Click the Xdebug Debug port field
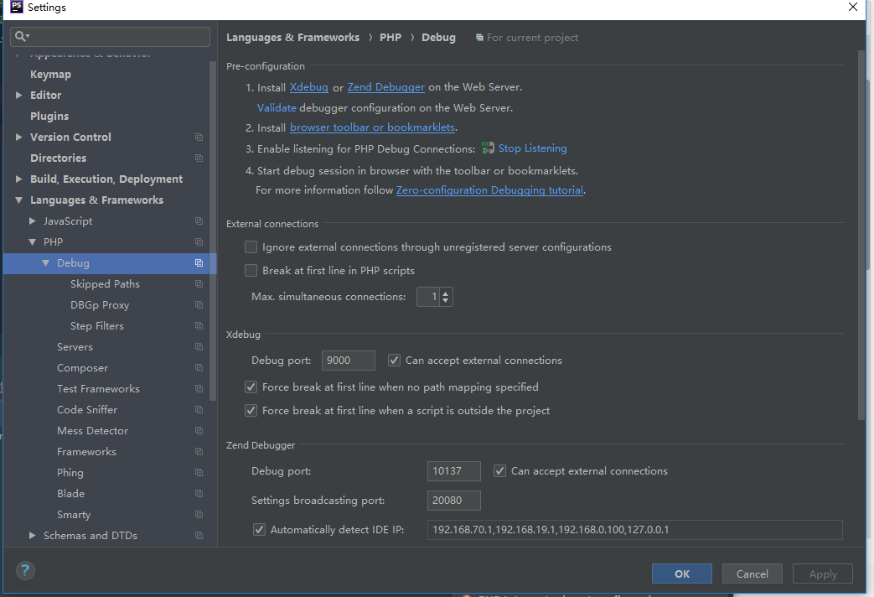 pyautogui.click(x=349, y=361)
